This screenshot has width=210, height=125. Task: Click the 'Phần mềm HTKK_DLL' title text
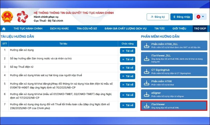pyautogui.click(x=164, y=44)
